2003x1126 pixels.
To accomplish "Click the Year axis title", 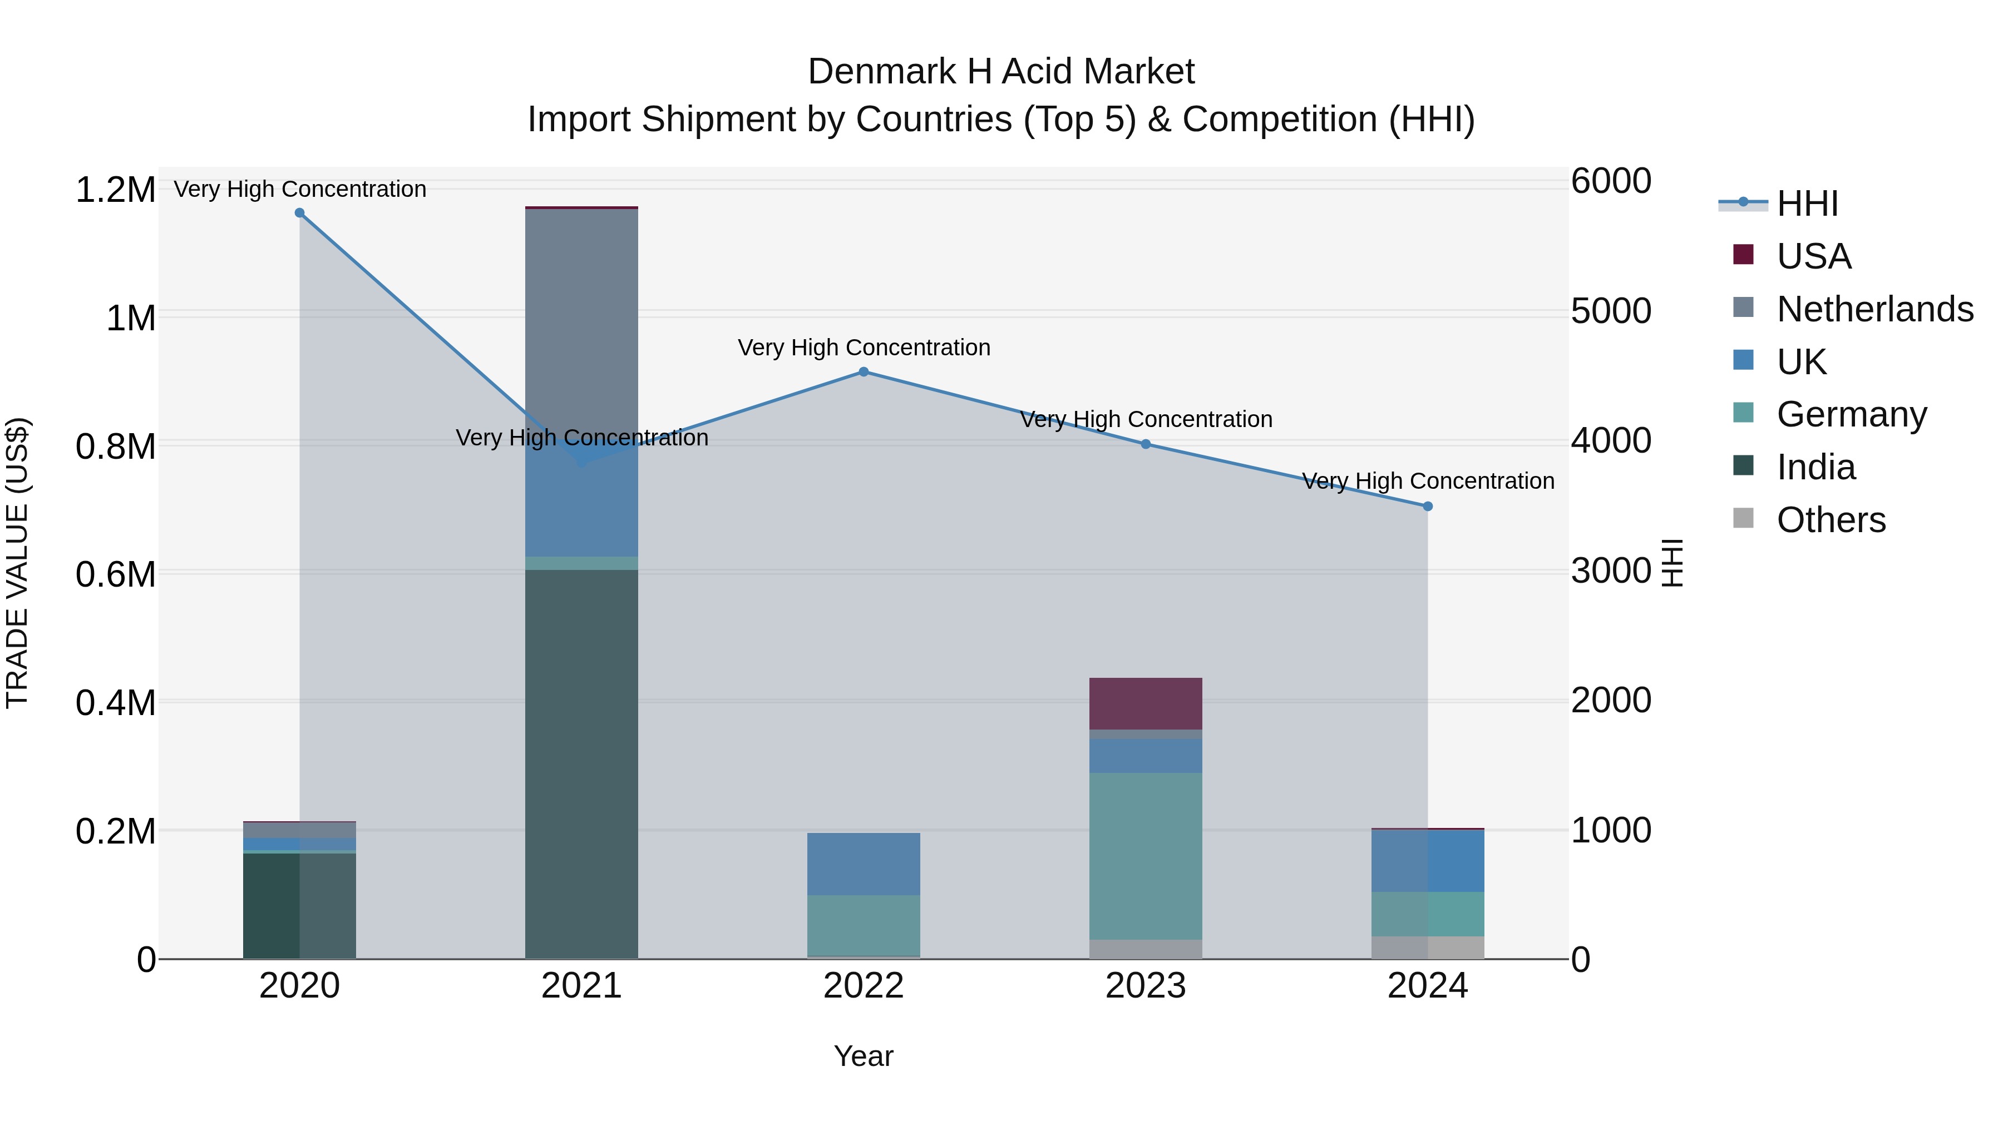I will 863,1057.
